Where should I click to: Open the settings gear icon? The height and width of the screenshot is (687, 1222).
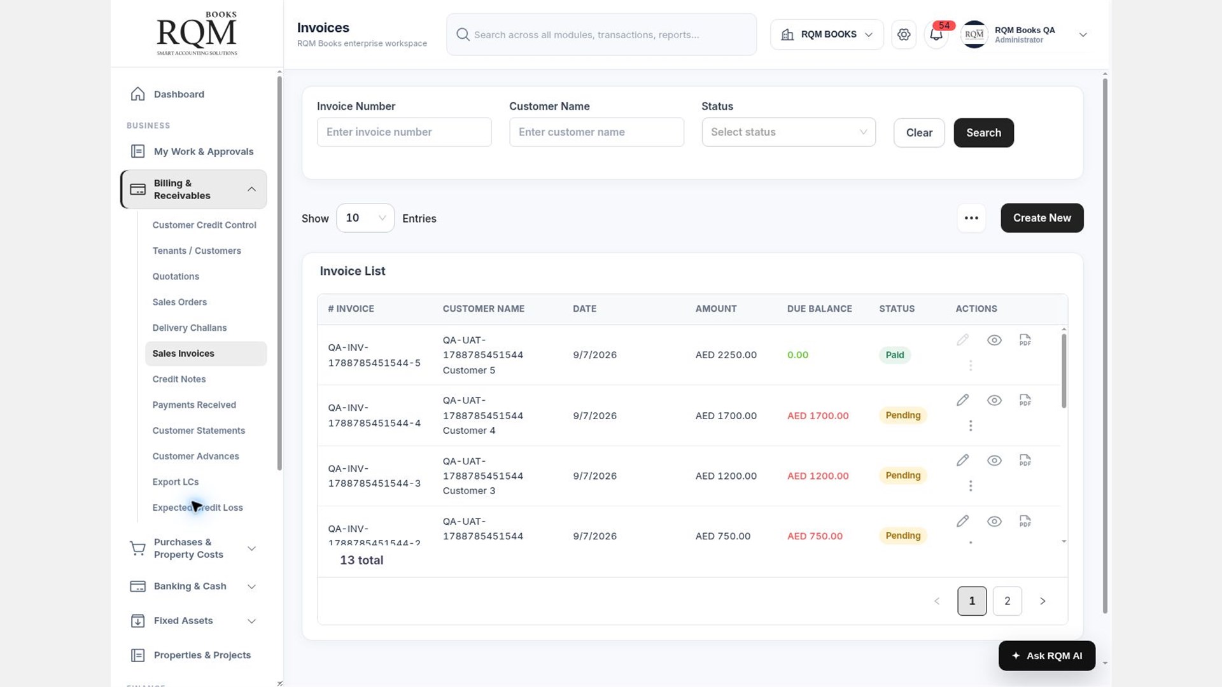click(904, 34)
